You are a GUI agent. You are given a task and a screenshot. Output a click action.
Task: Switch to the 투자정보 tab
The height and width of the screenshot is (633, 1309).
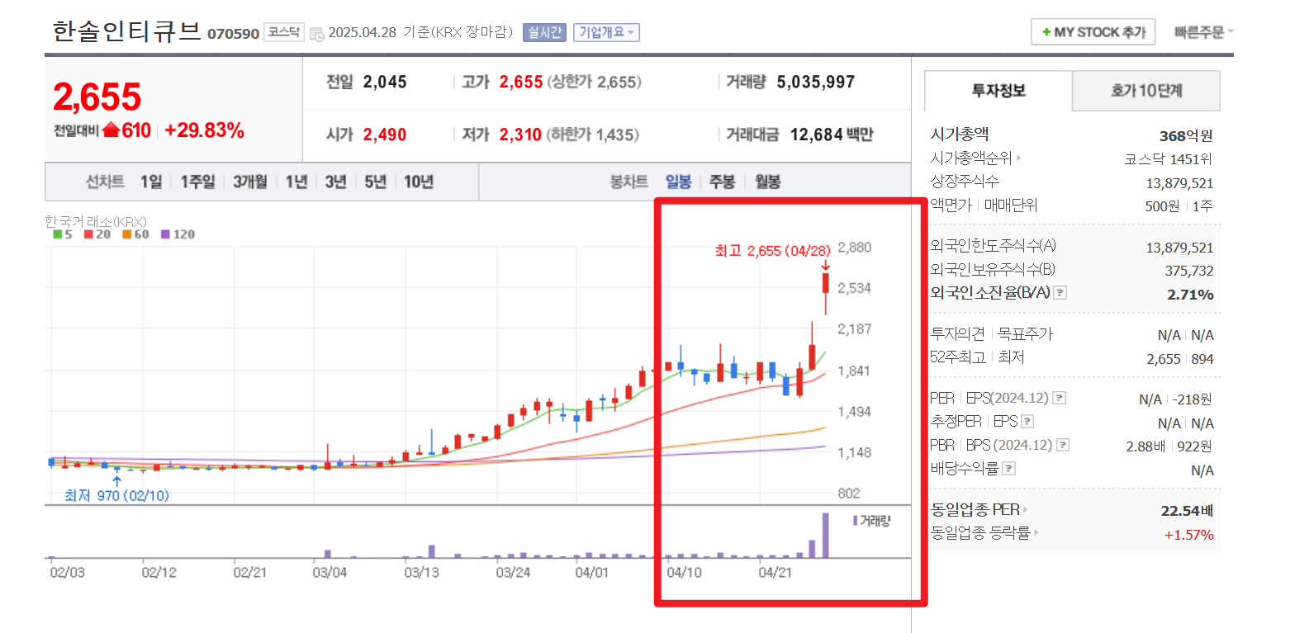tap(998, 91)
